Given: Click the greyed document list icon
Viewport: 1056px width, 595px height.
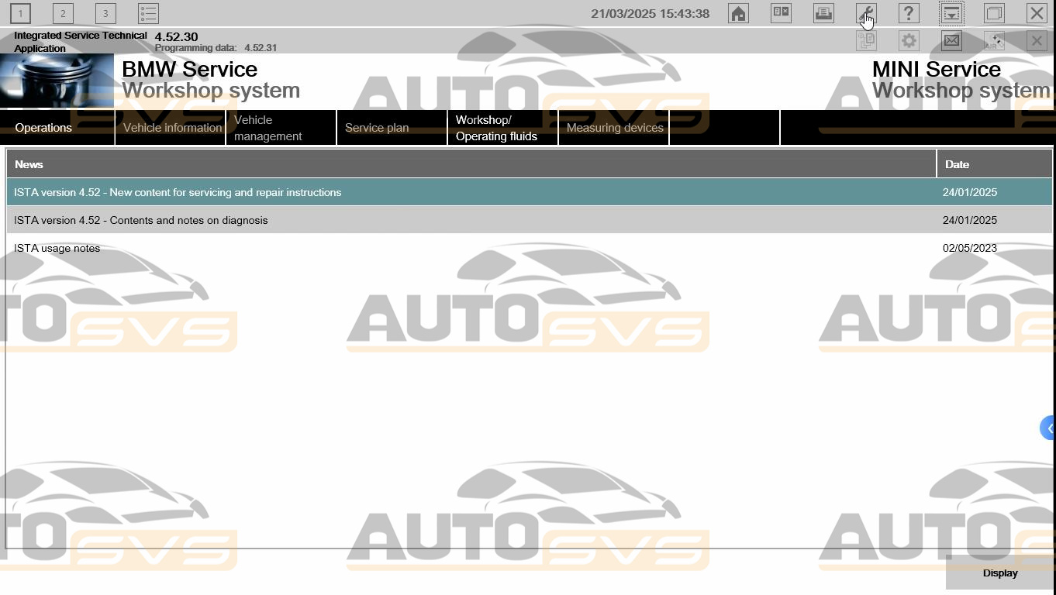Looking at the screenshot, I should [x=866, y=40].
